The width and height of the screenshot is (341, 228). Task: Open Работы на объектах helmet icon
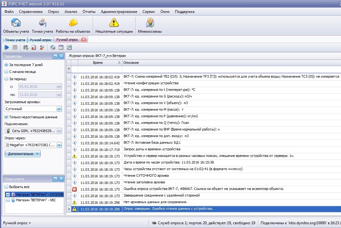pyautogui.click(x=73, y=26)
